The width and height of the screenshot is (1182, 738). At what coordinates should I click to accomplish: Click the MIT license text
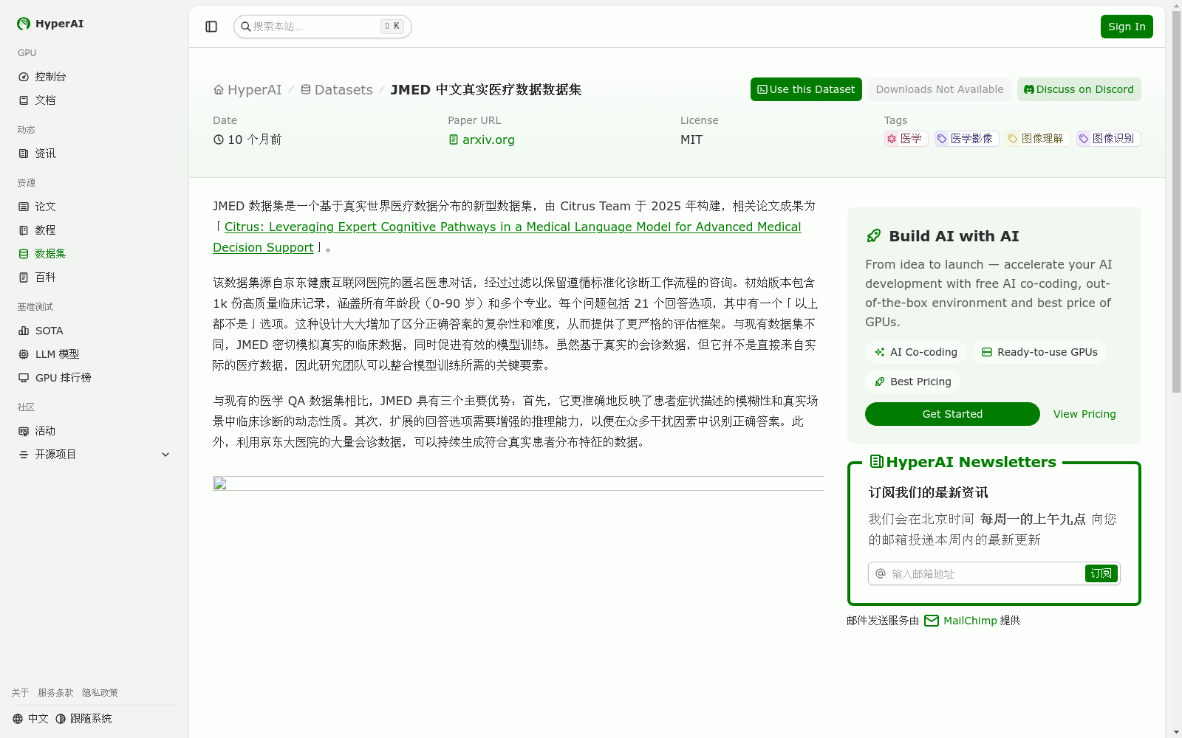point(691,139)
